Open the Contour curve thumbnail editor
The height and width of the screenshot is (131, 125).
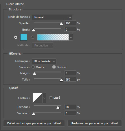tap(37, 98)
